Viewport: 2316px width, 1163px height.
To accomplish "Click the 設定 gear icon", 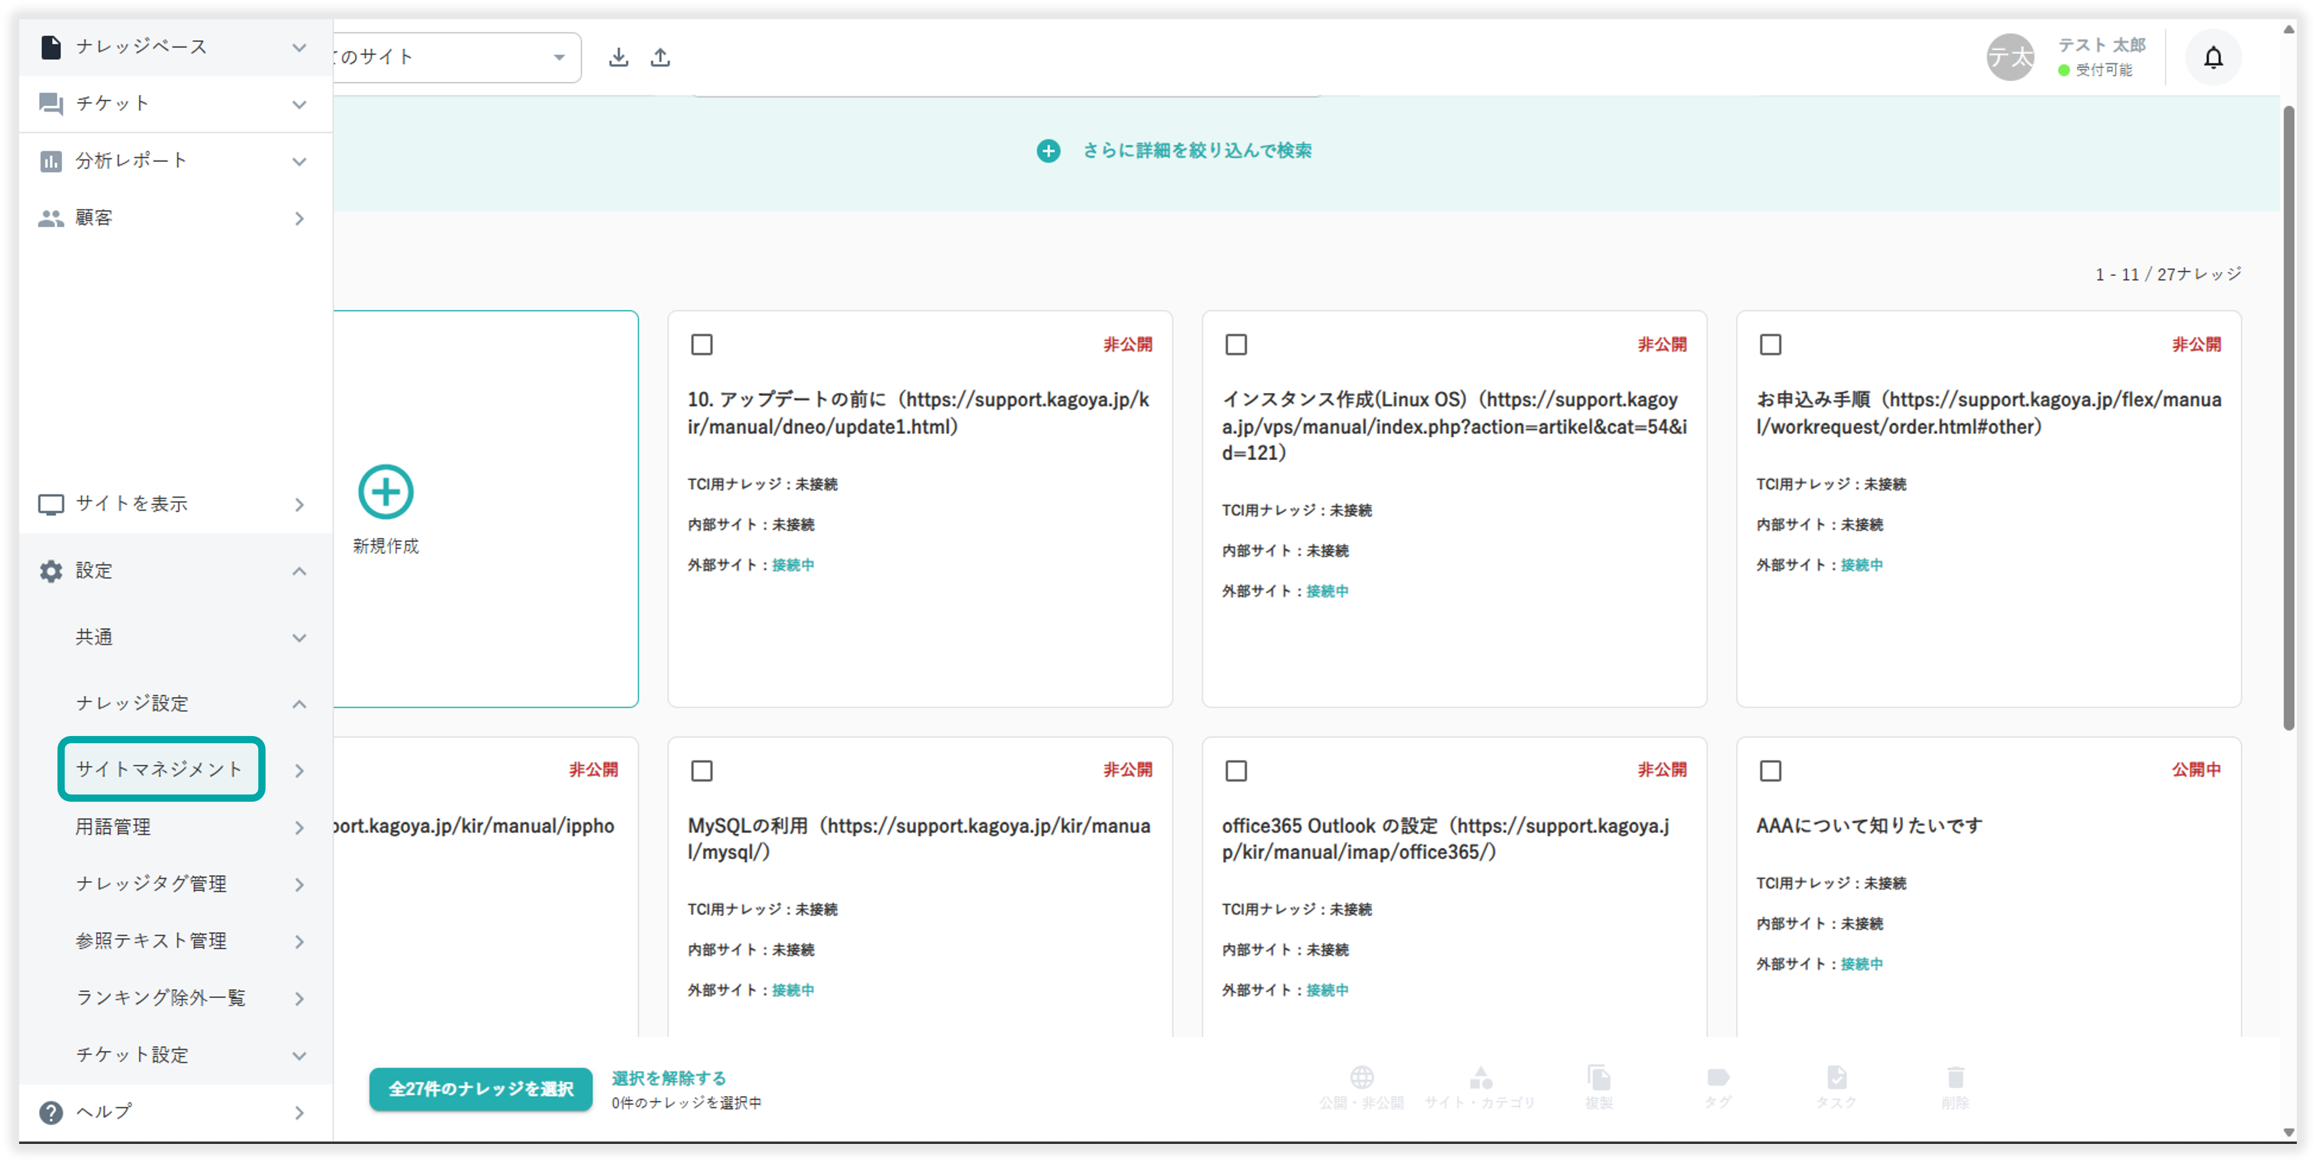I will (x=51, y=571).
